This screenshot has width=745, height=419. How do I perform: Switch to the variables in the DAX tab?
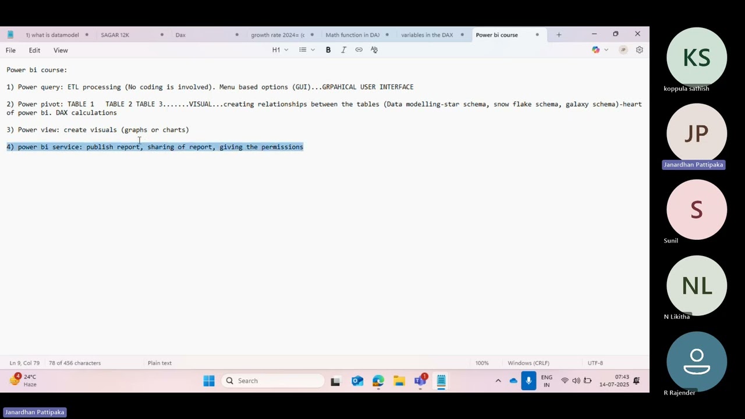click(427, 35)
